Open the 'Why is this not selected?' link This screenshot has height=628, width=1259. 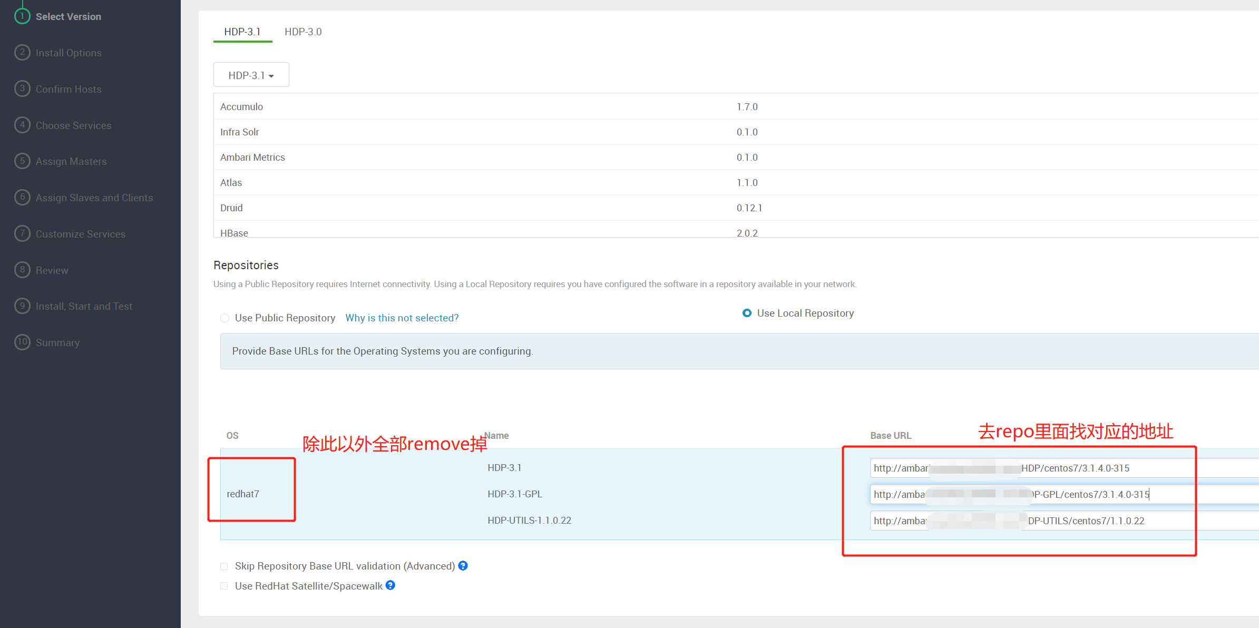pos(402,318)
